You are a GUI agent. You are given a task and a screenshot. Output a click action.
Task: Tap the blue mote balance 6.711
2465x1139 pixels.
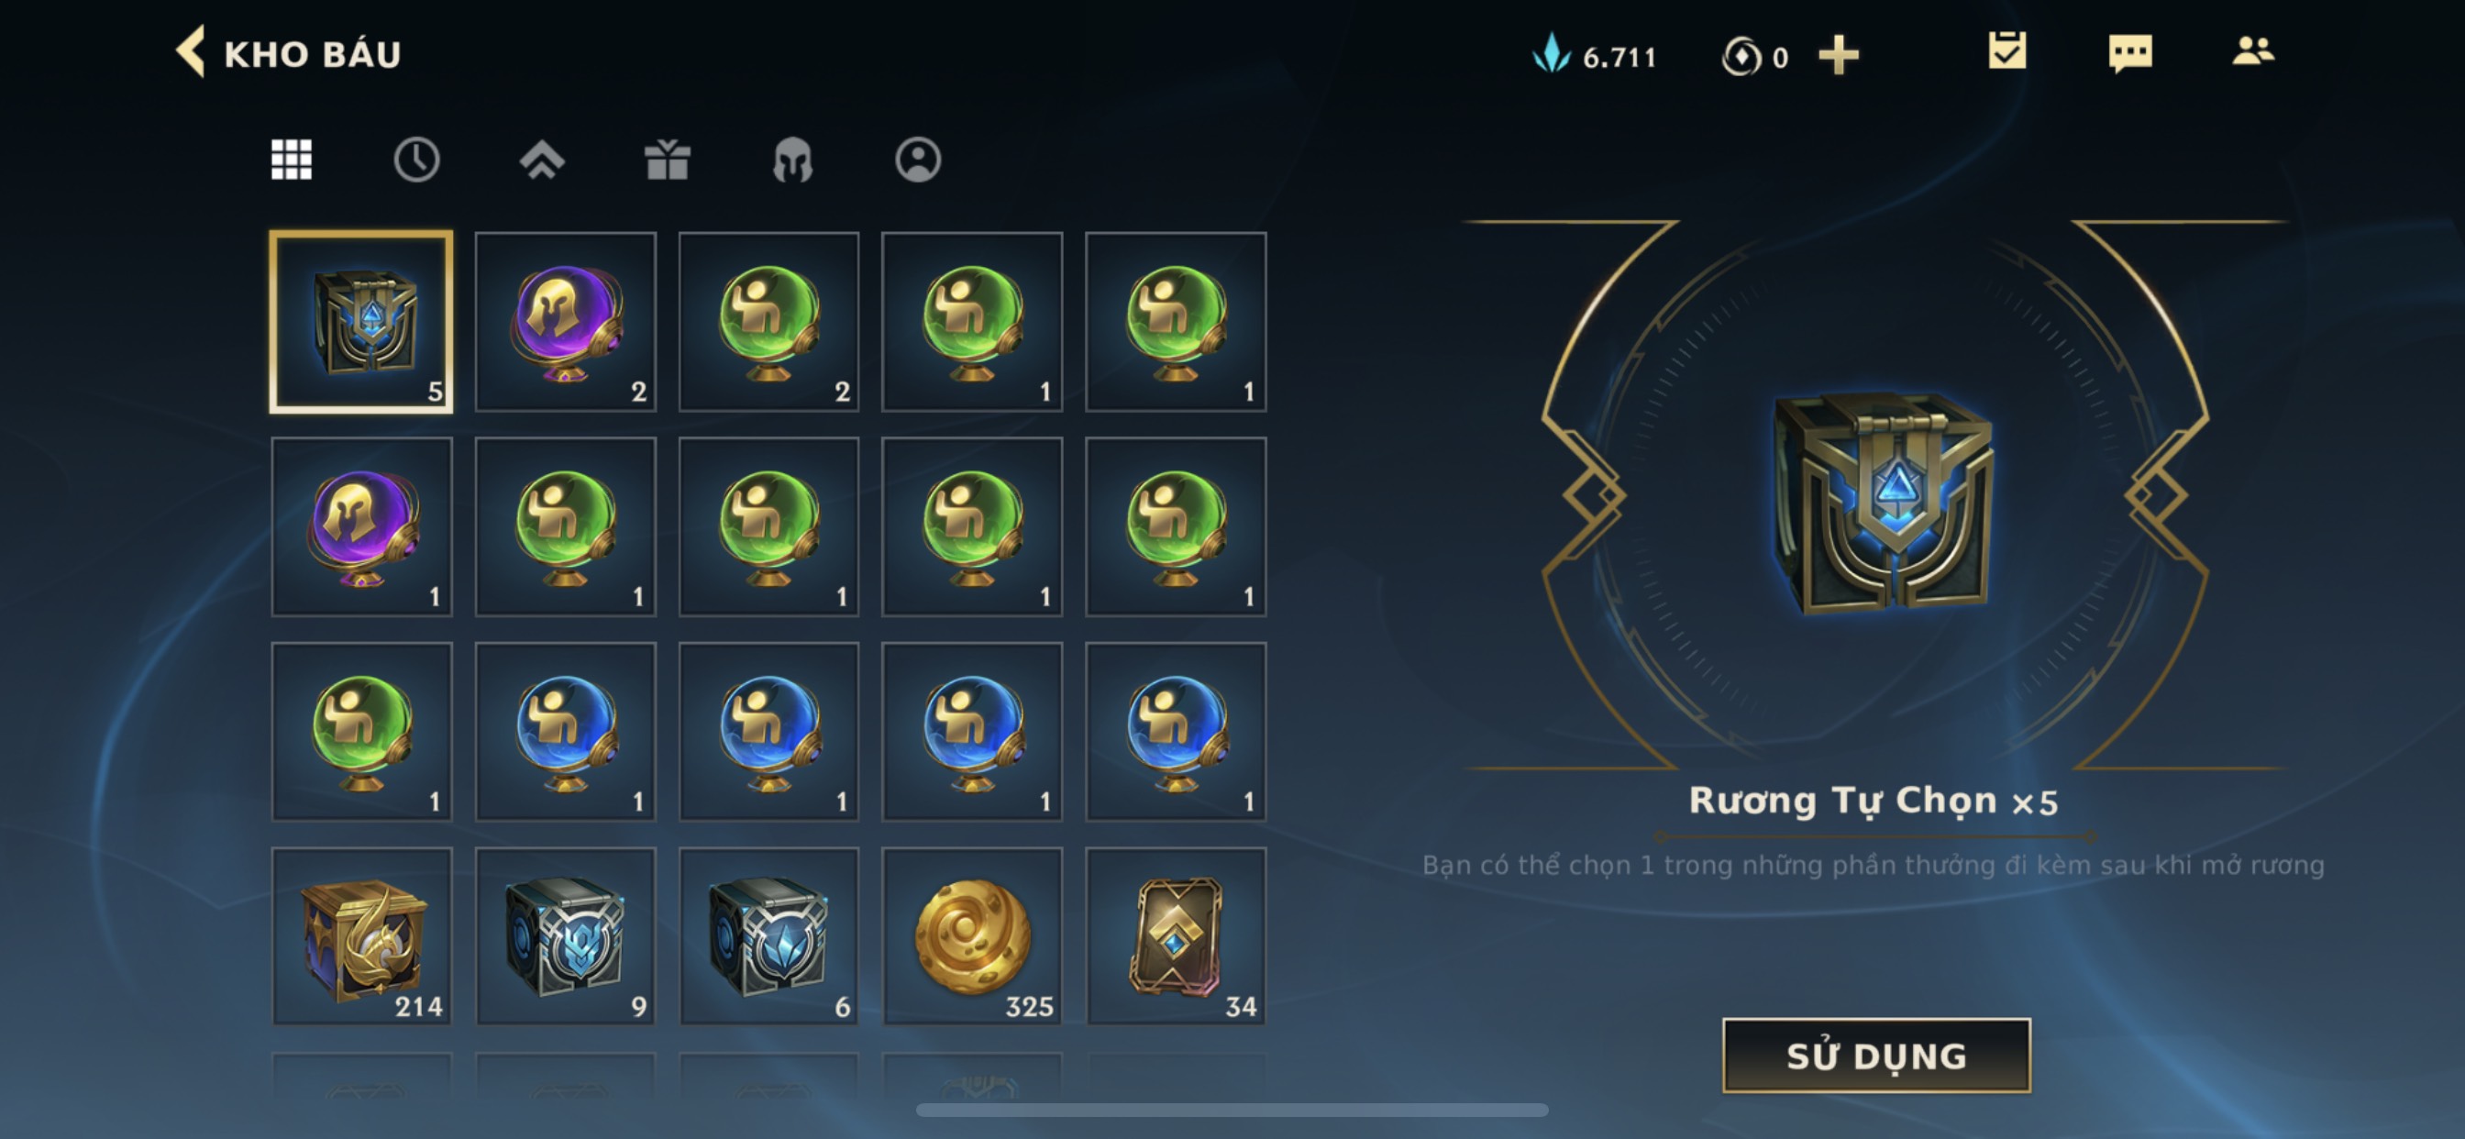1594,56
